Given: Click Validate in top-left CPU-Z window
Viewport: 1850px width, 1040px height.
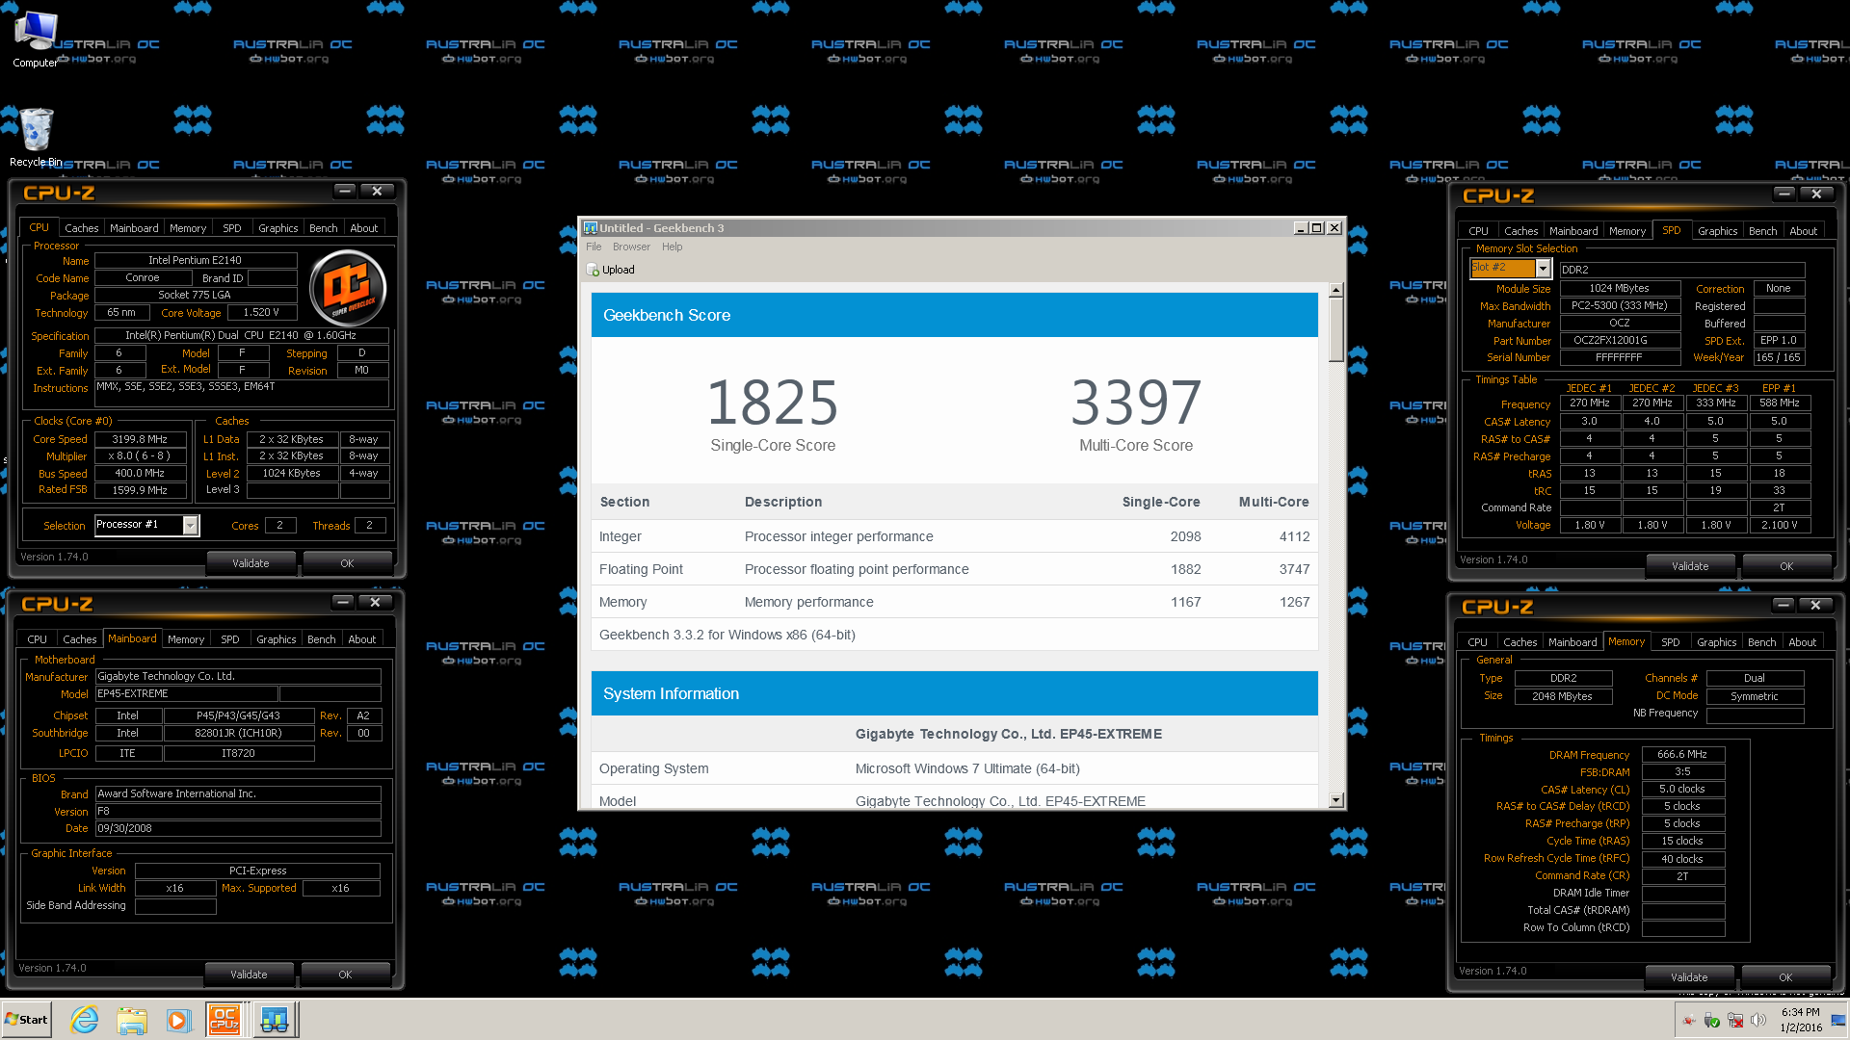Looking at the screenshot, I should click(251, 563).
